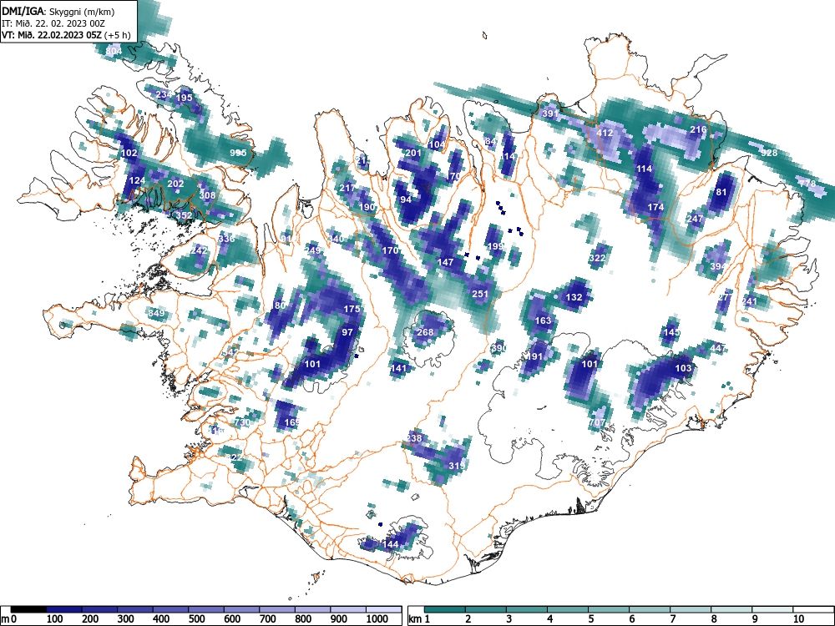The width and height of the screenshot is (835, 626).
Task: Click the map value '394'
Action: tap(718, 266)
